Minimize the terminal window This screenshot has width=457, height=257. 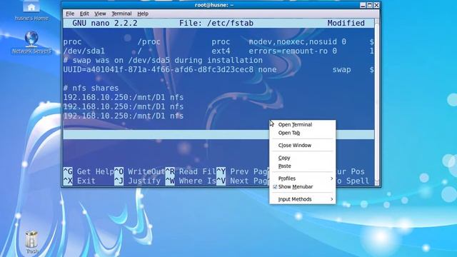click(363, 5)
